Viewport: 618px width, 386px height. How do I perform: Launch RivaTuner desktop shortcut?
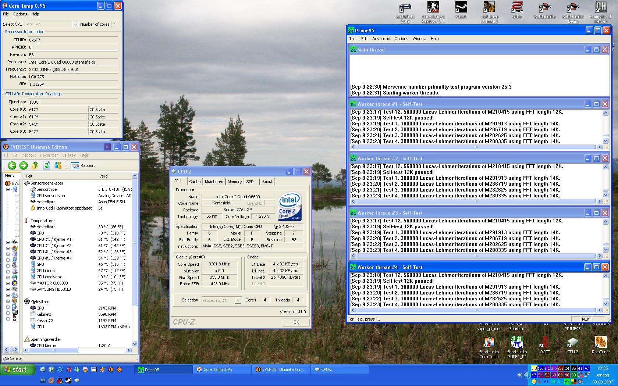[x=601, y=345]
